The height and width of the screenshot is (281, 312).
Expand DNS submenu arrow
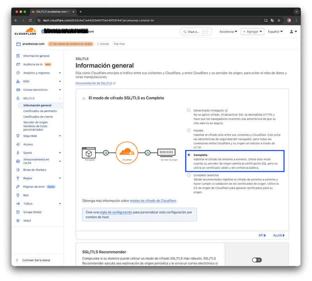(x=60, y=81)
